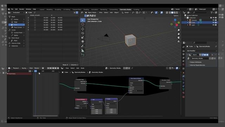Open the Playback dropdown in timeline

(17, 68)
